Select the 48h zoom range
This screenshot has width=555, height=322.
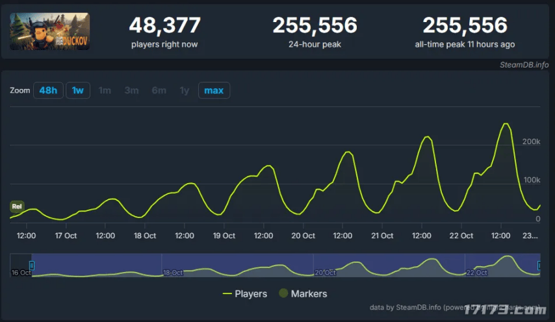[48, 90]
